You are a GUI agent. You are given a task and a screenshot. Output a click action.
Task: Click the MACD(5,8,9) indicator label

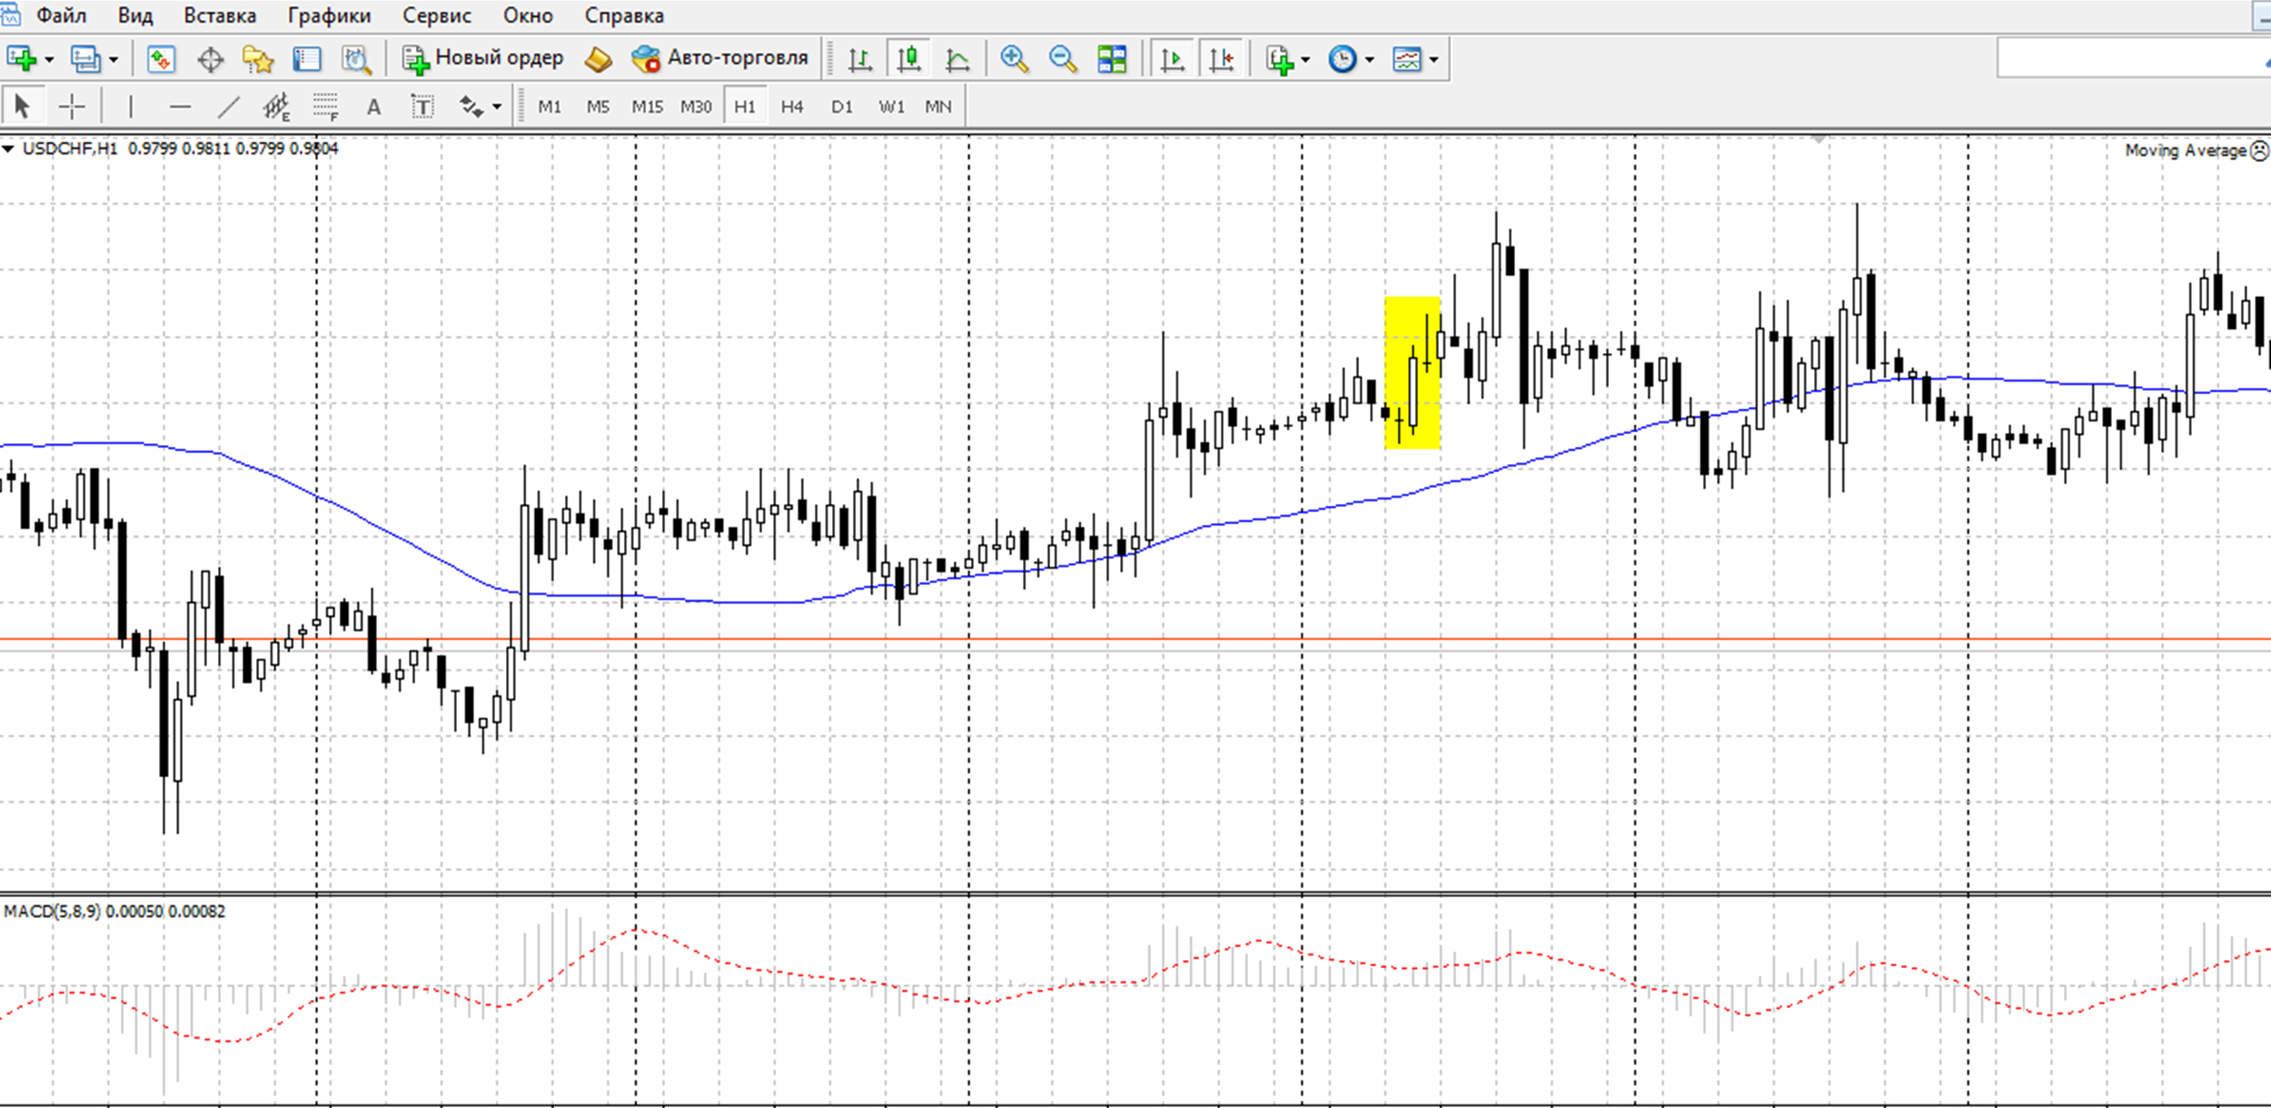114,911
